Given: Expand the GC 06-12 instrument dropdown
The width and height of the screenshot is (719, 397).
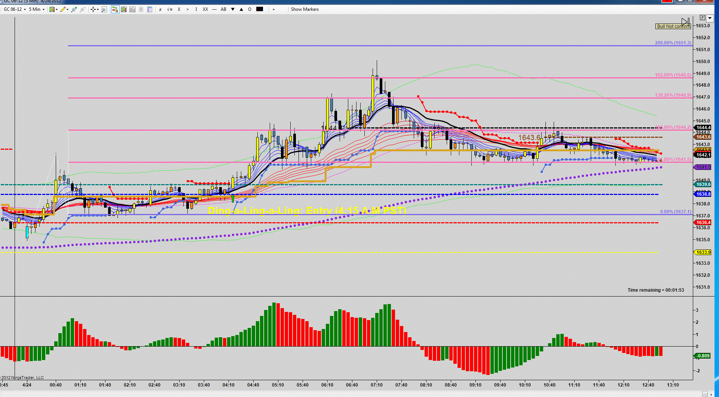Looking at the screenshot, I should (x=15, y=9).
